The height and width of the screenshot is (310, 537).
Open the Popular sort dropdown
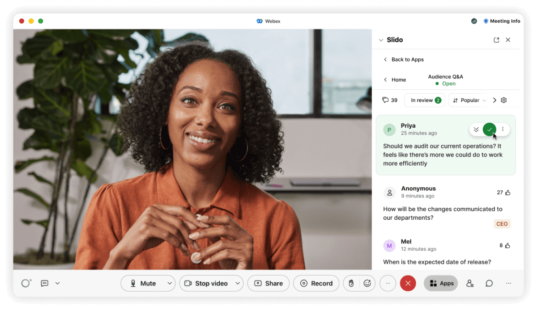tap(469, 100)
